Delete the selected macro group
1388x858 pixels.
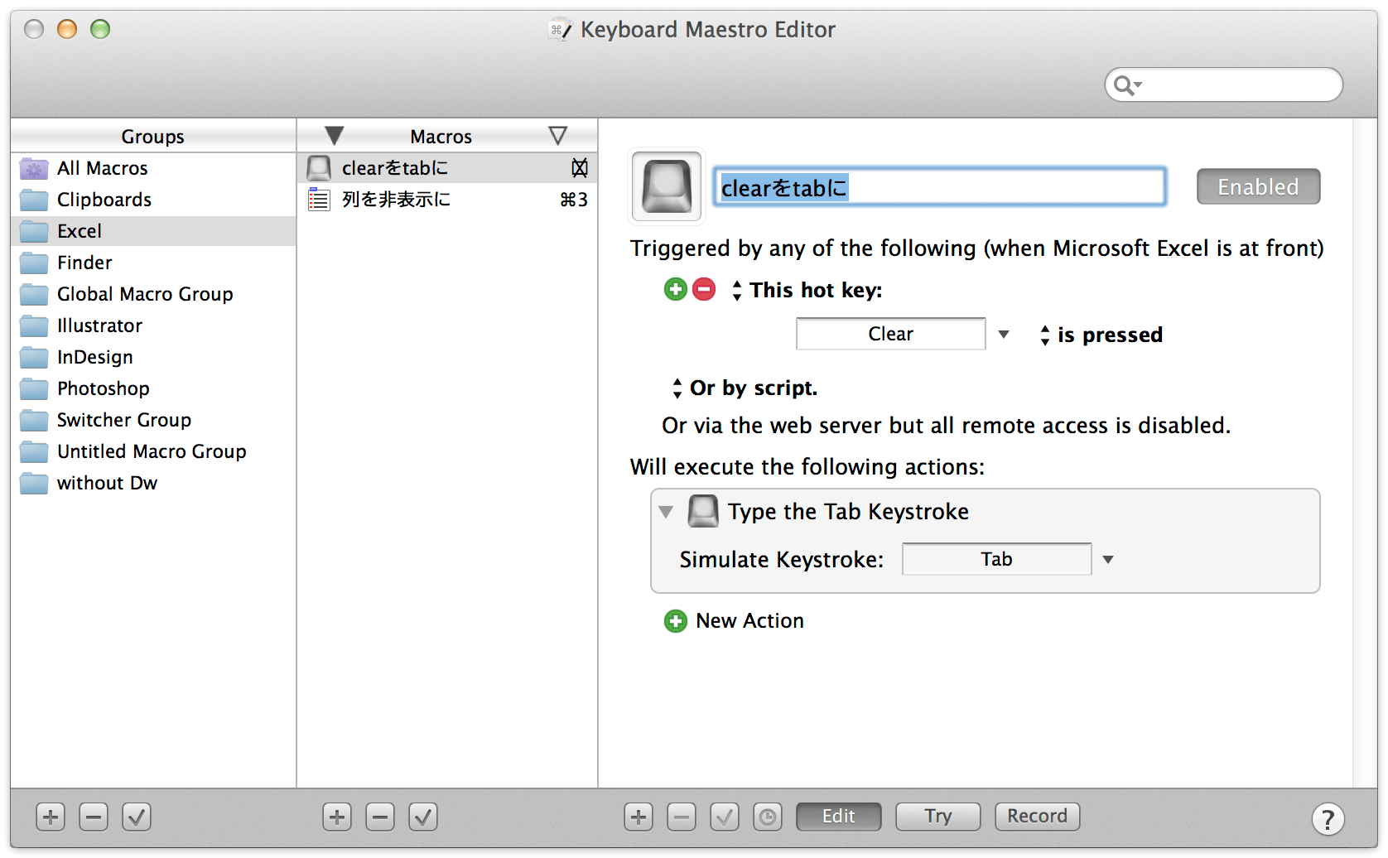[x=94, y=817]
